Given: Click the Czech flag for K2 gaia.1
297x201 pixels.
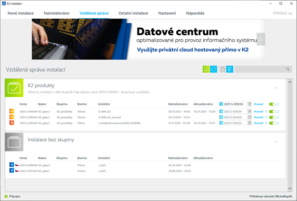Looking at the screenshot, I should tap(17, 171).
